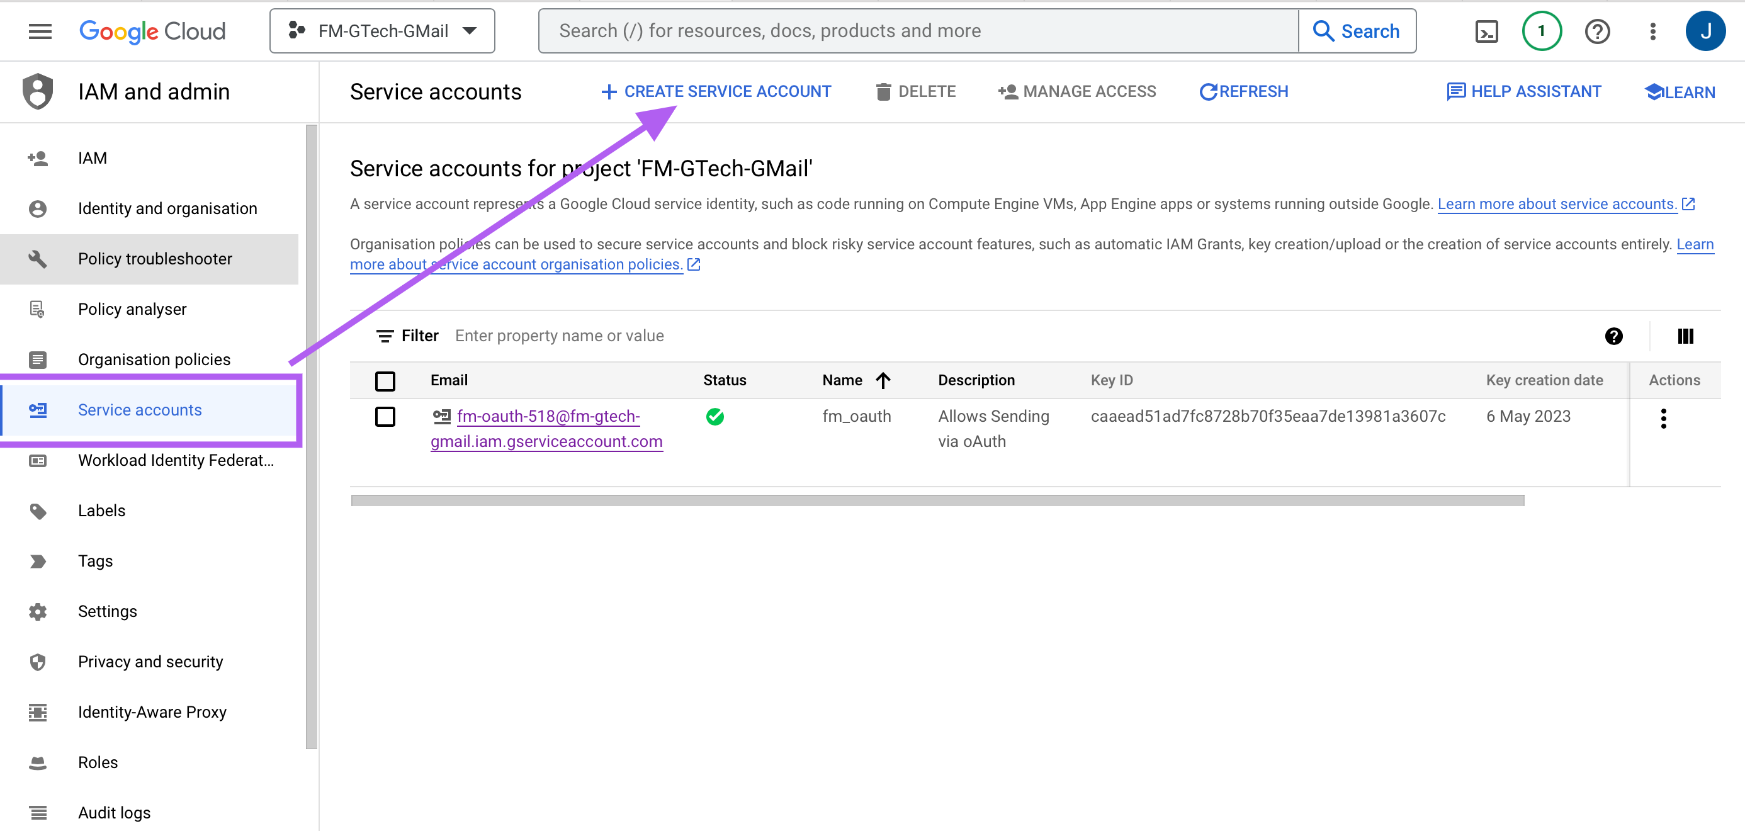Open Policy analyser
This screenshot has width=1745, height=831.
pos(149,310)
